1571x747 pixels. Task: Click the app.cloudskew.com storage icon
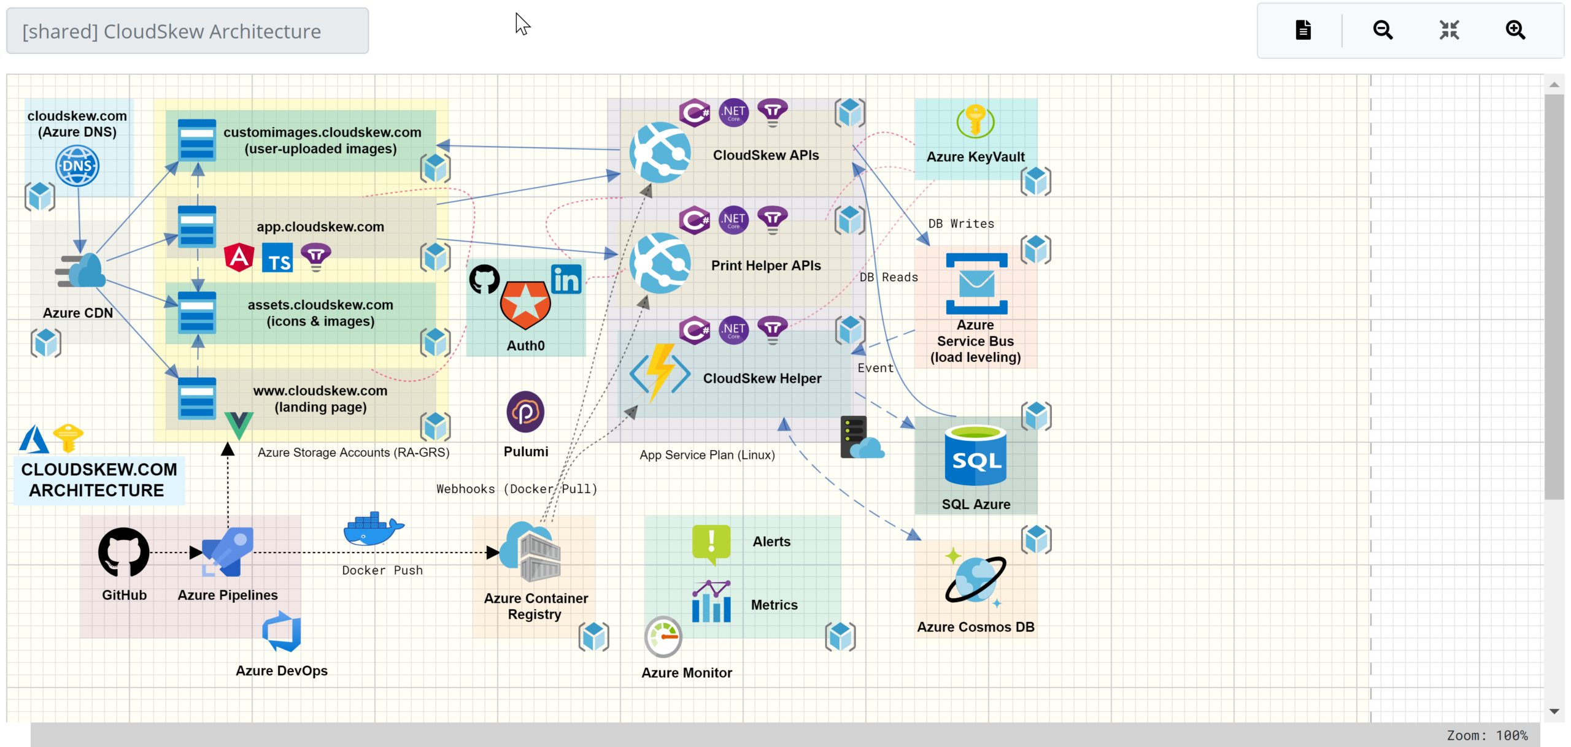tap(196, 227)
